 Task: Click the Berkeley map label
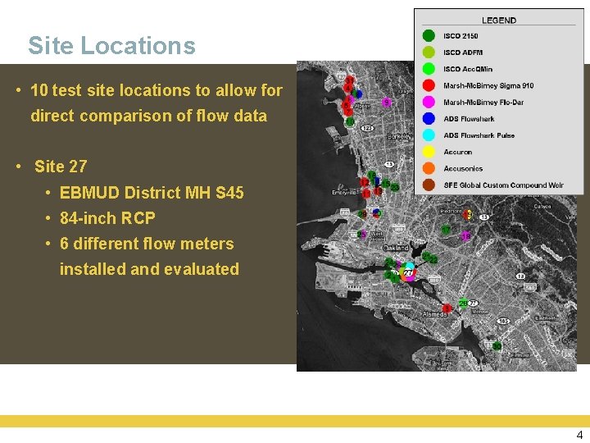(x=399, y=136)
